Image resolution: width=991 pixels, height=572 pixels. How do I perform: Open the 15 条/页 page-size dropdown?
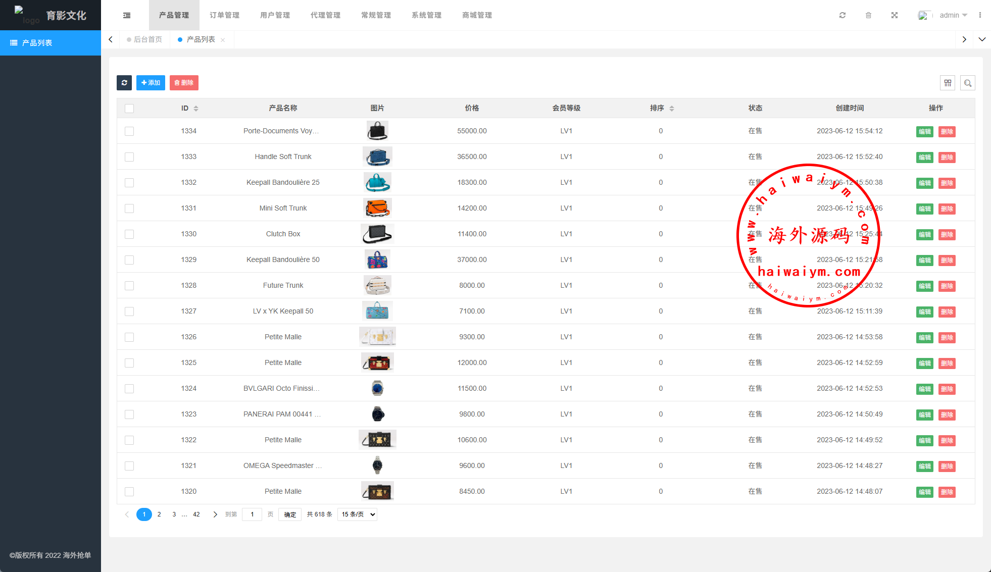(x=358, y=514)
